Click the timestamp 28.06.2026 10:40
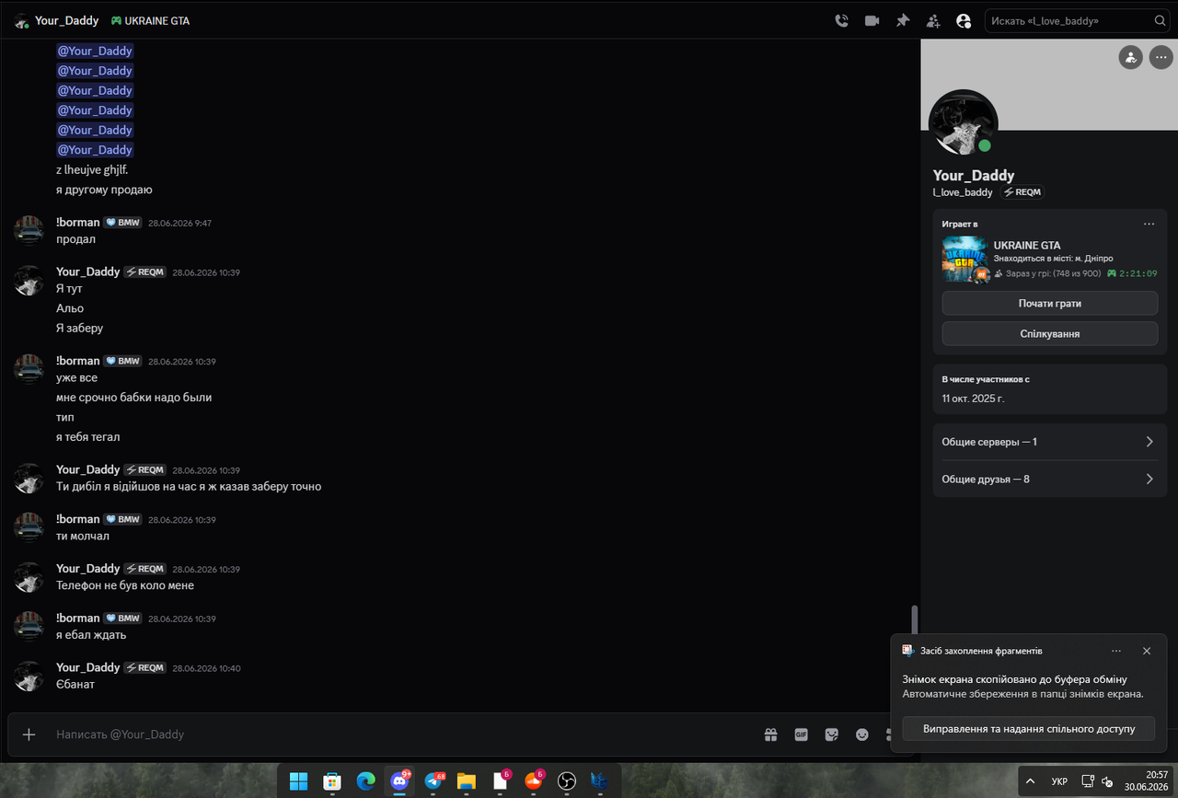This screenshot has height=798, width=1178. tap(206, 668)
